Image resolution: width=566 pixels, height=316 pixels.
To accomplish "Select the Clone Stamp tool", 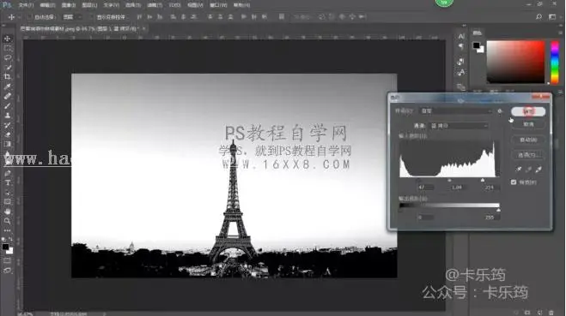I will click(7, 116).
